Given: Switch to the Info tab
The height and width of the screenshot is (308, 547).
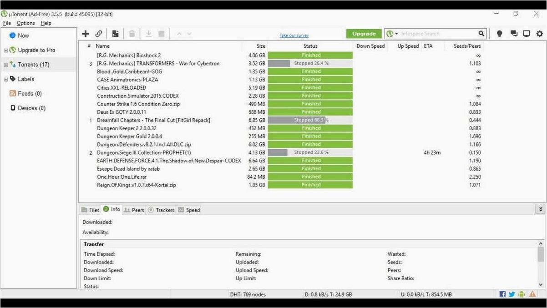Looking at the screenshot, I should [111, 209].
